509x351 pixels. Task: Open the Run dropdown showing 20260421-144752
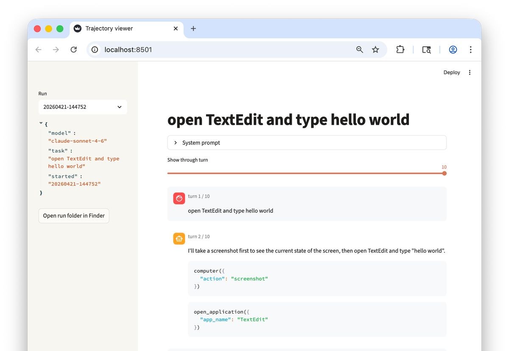click(83, 107)
